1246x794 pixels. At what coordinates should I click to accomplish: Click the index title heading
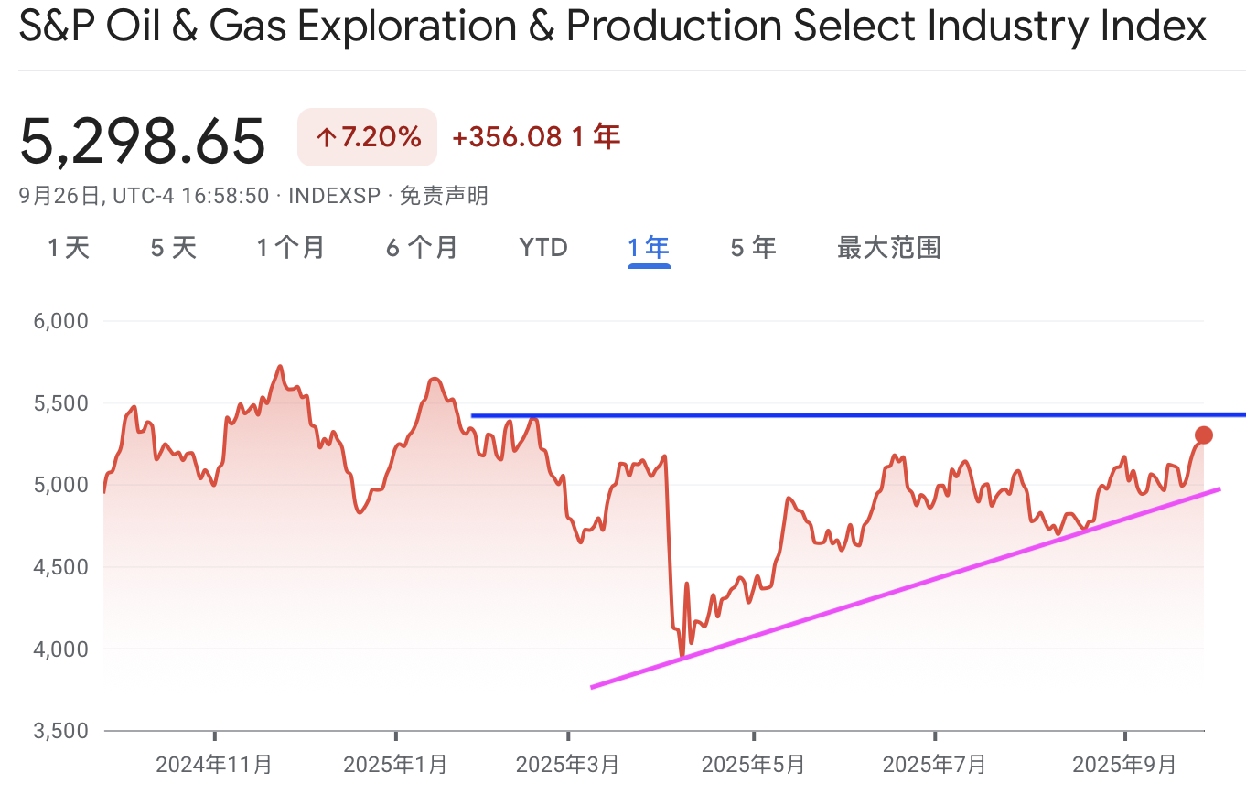[613, 27]
